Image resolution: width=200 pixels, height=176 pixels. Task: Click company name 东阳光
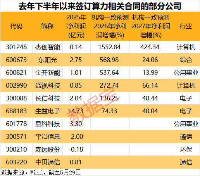[x=48, y=60]
